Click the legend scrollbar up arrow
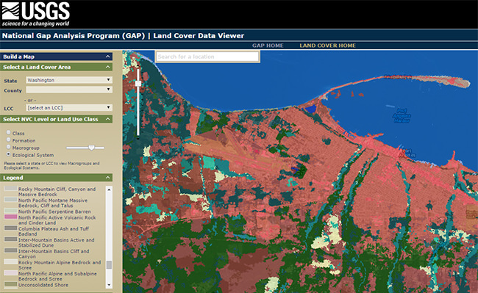Screen dimensions: 478x293 109,189
